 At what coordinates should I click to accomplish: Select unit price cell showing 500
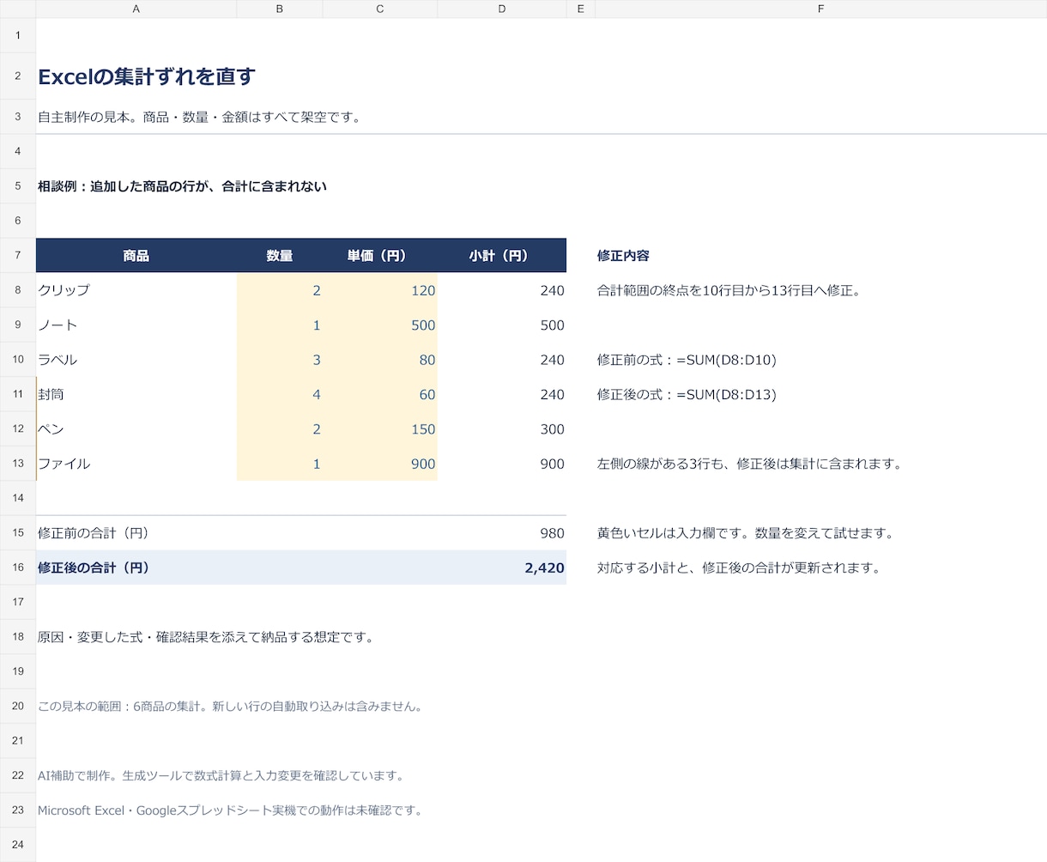point(380,325)
